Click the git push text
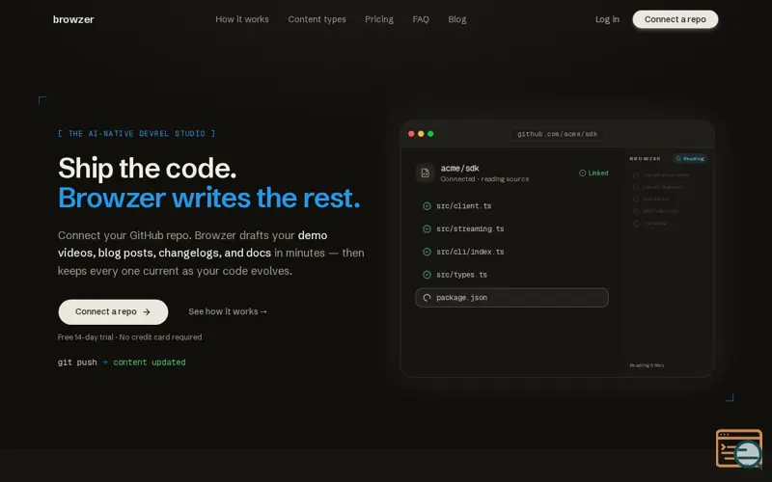 point(77,362)
